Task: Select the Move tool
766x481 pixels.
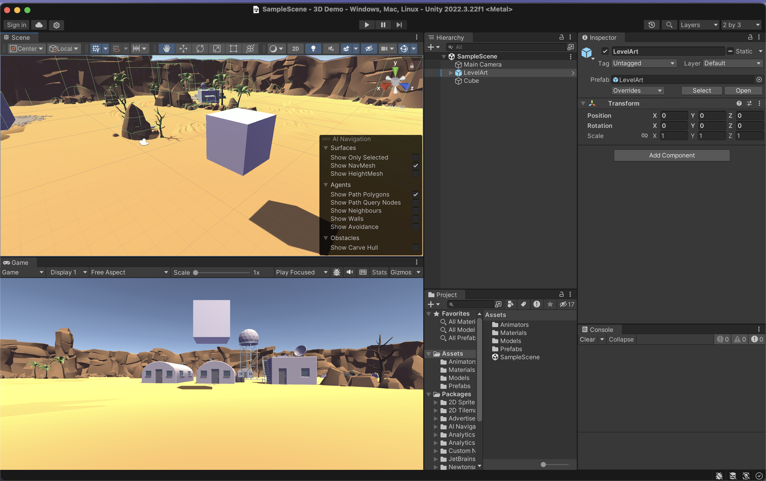Action: click(183, 49)
